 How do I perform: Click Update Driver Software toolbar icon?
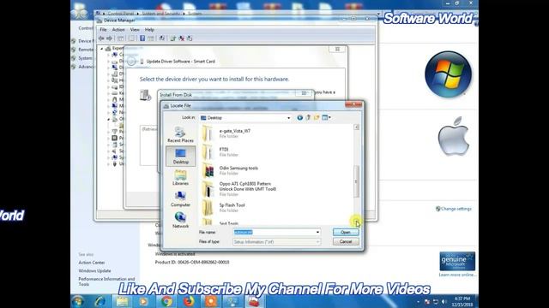[x=173, y=38]
